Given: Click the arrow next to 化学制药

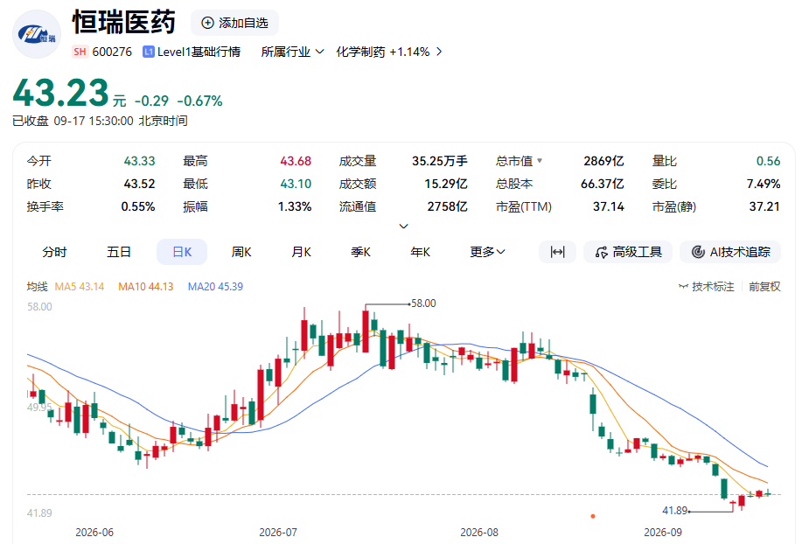Looking at the screenshot, I should click(439, 52).
